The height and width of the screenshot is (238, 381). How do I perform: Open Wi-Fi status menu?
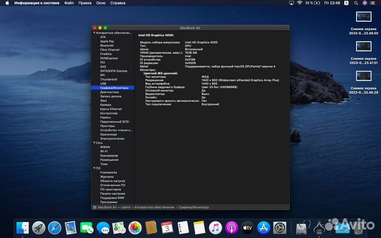tap(300, 3)
